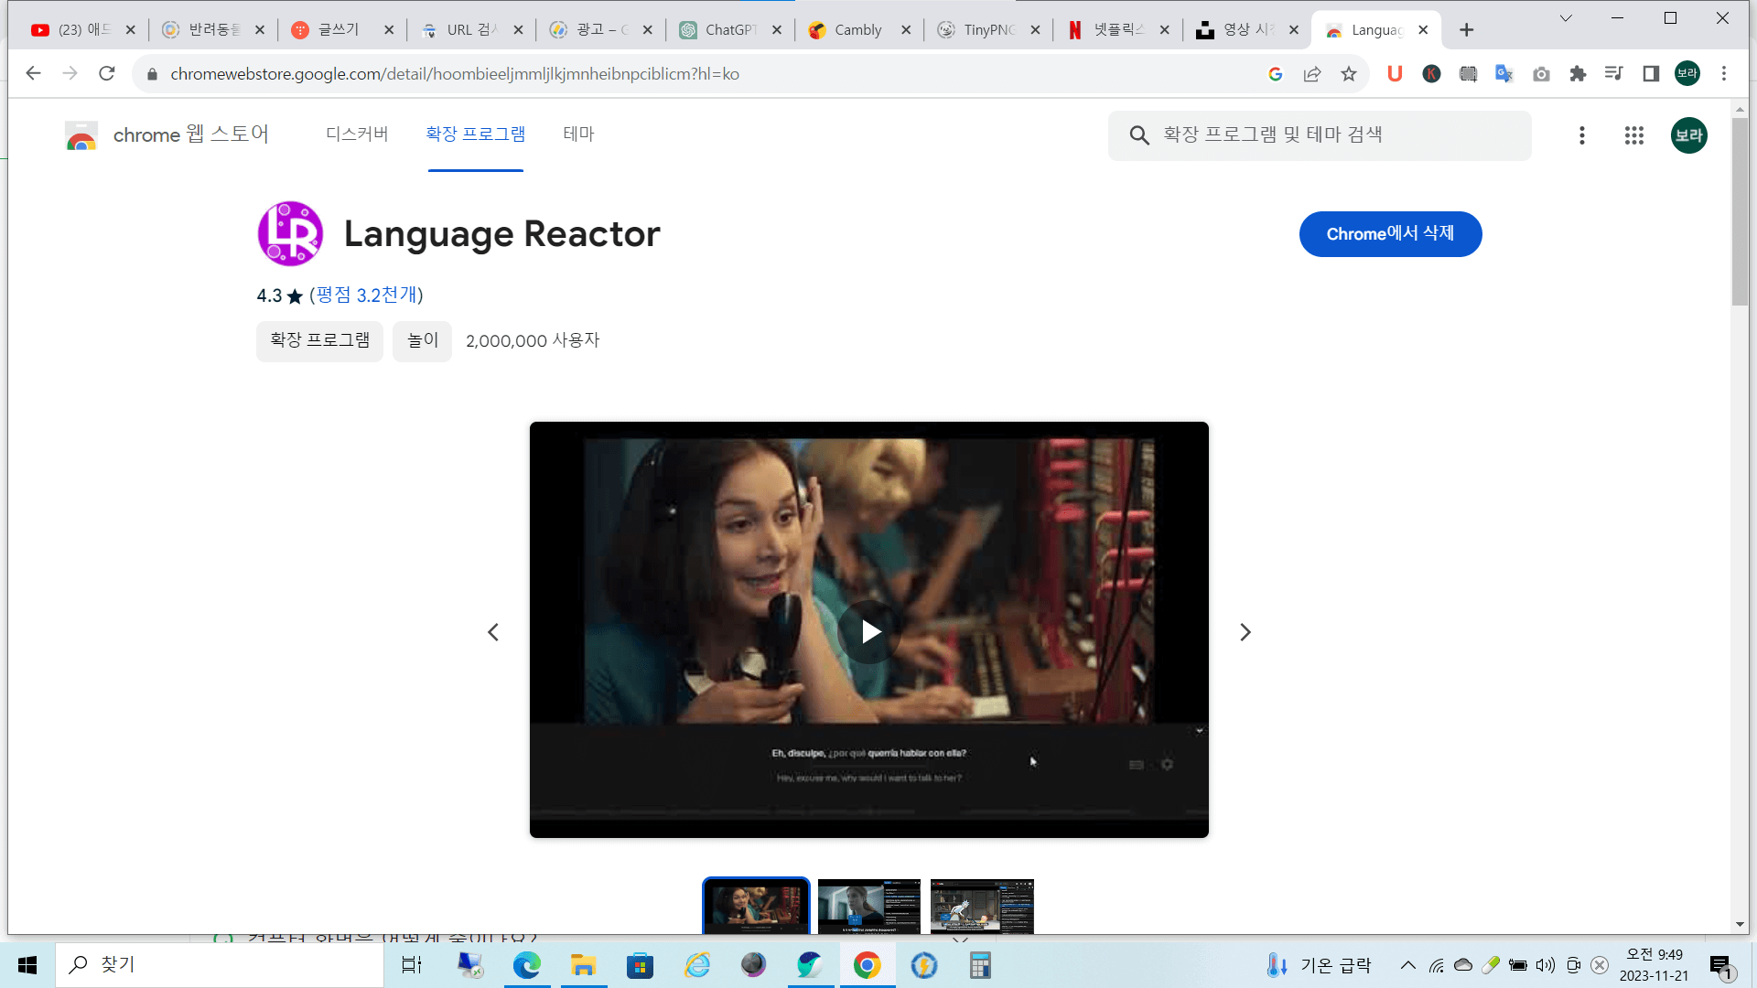Switch to the ChatGPT tab
Image resolution: width=1757 pixels, height=988 pixels.
[729, 30]
